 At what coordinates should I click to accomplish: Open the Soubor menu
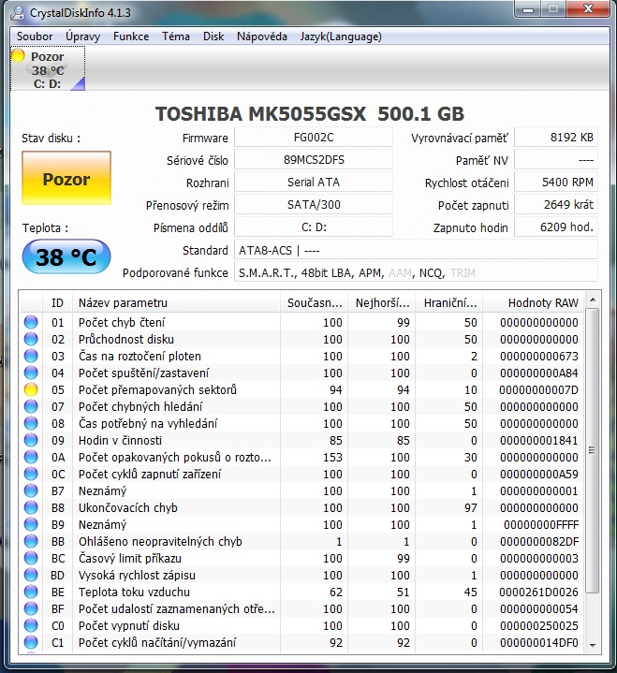tap(35, 37)
